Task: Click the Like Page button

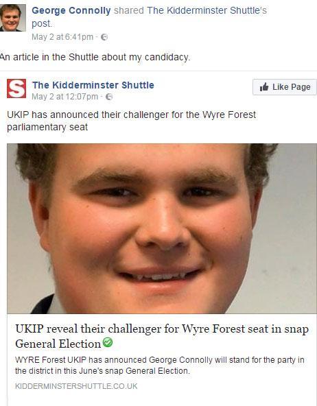Action: point(285,87)
